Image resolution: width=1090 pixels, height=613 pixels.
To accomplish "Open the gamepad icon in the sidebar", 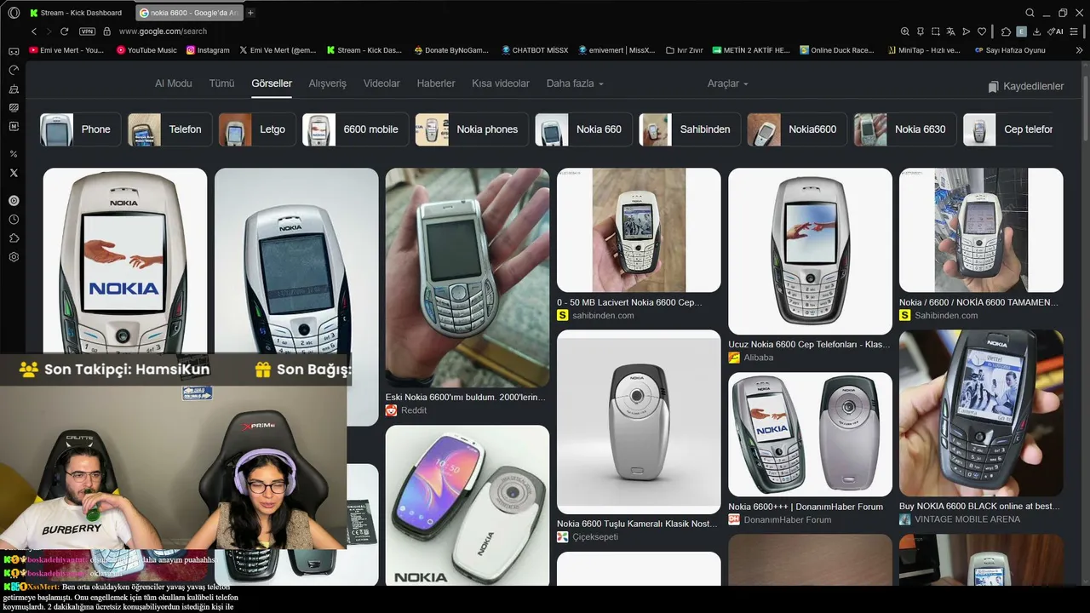I will [14, 50].
